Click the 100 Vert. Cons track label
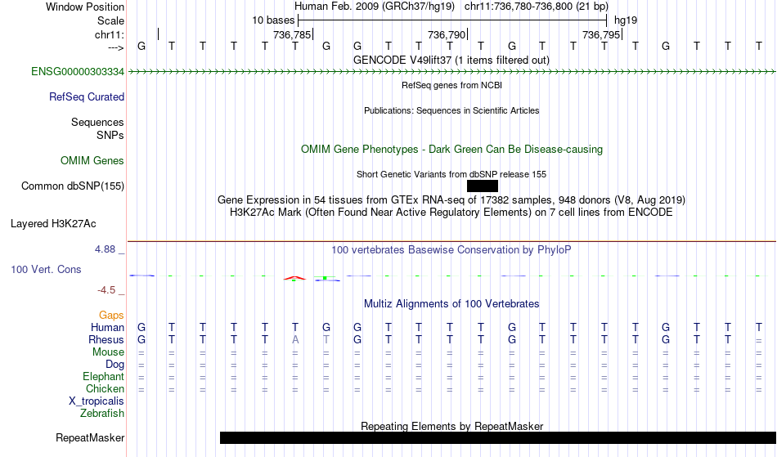The image size is (777, 457). (x=46, y=269)
